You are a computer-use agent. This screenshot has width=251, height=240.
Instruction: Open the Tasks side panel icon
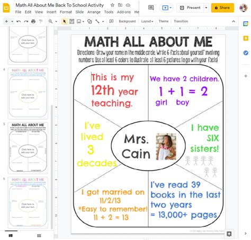point(246,52)
